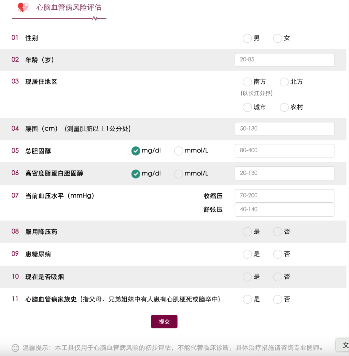
Task: Click the 年龄 input field
Action: (x=284, y=60)
